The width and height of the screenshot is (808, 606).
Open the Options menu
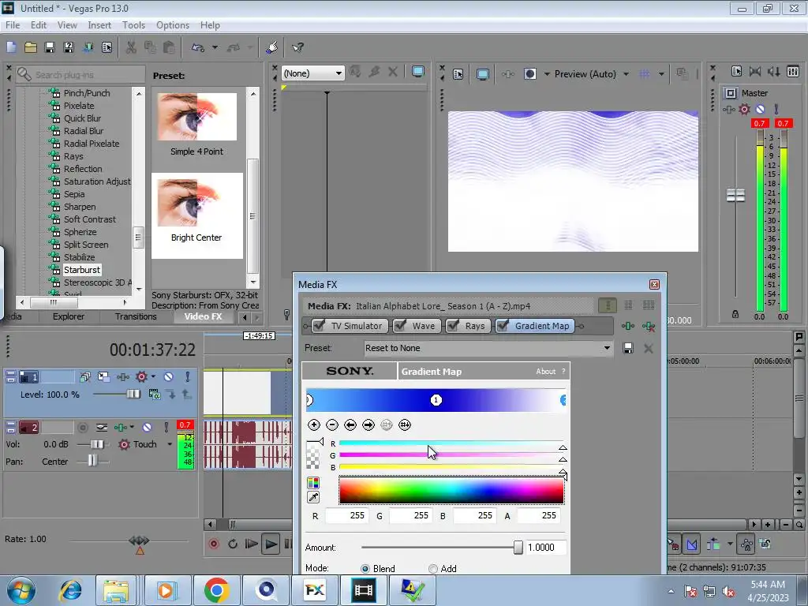pyautogui.click(x=173, y=24)
